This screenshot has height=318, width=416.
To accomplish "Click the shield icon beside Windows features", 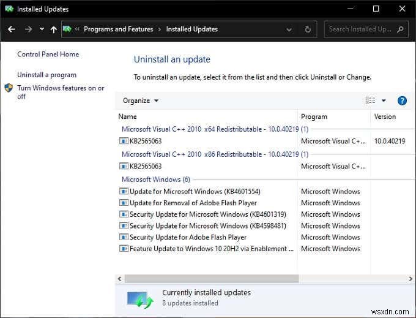I will click(x=9, y=88).
